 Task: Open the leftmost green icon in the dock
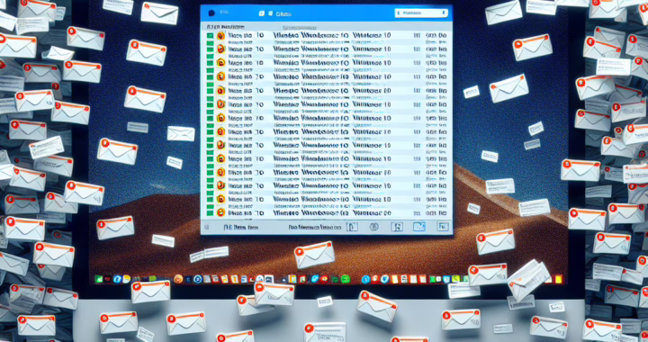tap(99, 280)
